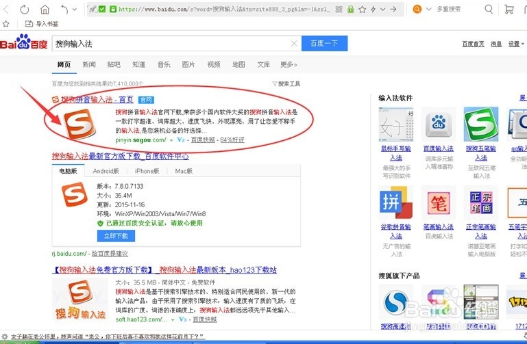Image resolution: width=527 pixels, height=344 pixels.
Task: Open the 更多» more tab
Action: click(x=289, y=64)
